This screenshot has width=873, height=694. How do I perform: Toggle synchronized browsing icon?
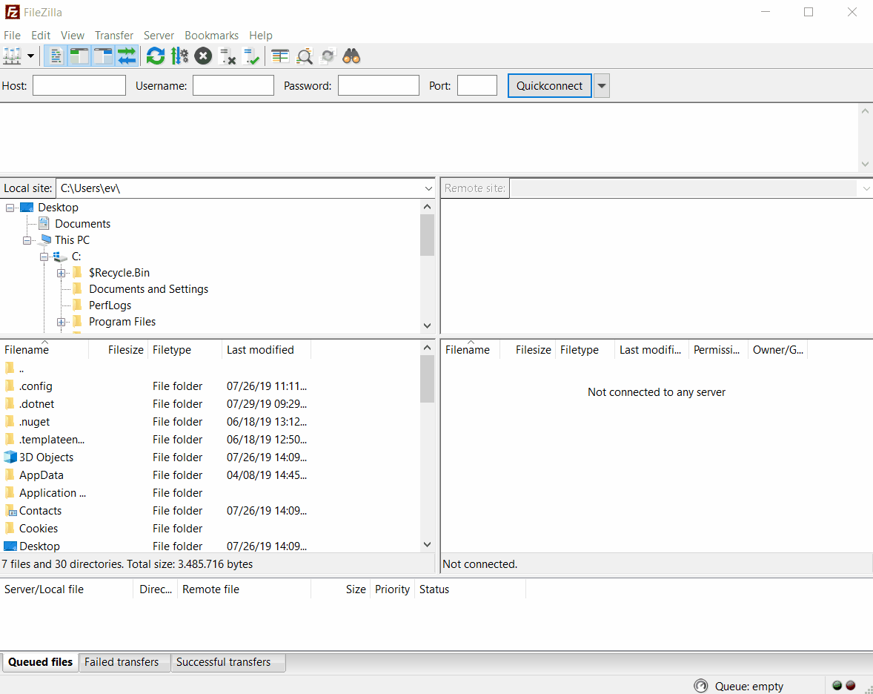click(x=328, y=56)
